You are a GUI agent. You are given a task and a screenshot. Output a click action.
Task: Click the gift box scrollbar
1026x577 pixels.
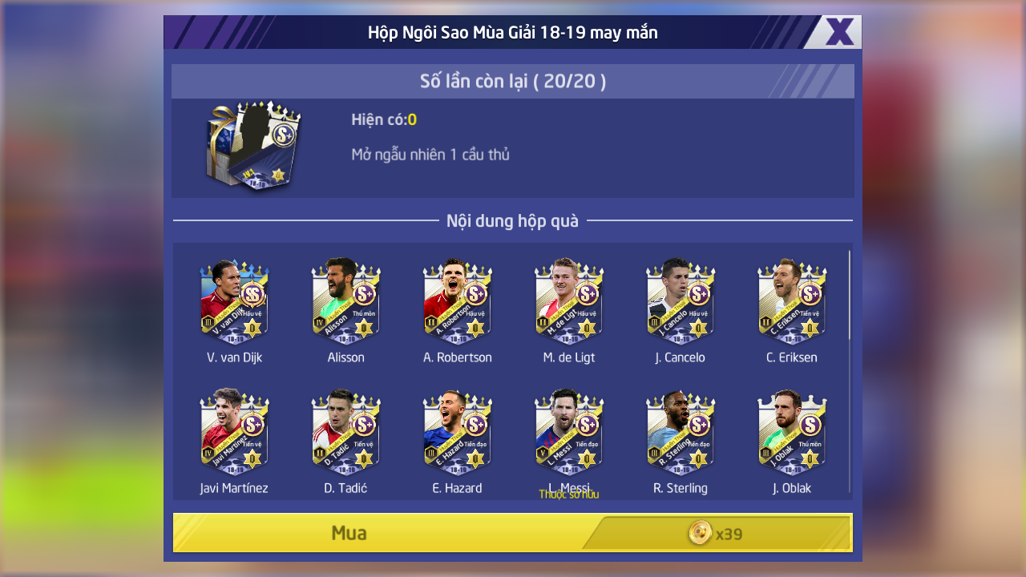click(850, 294)
